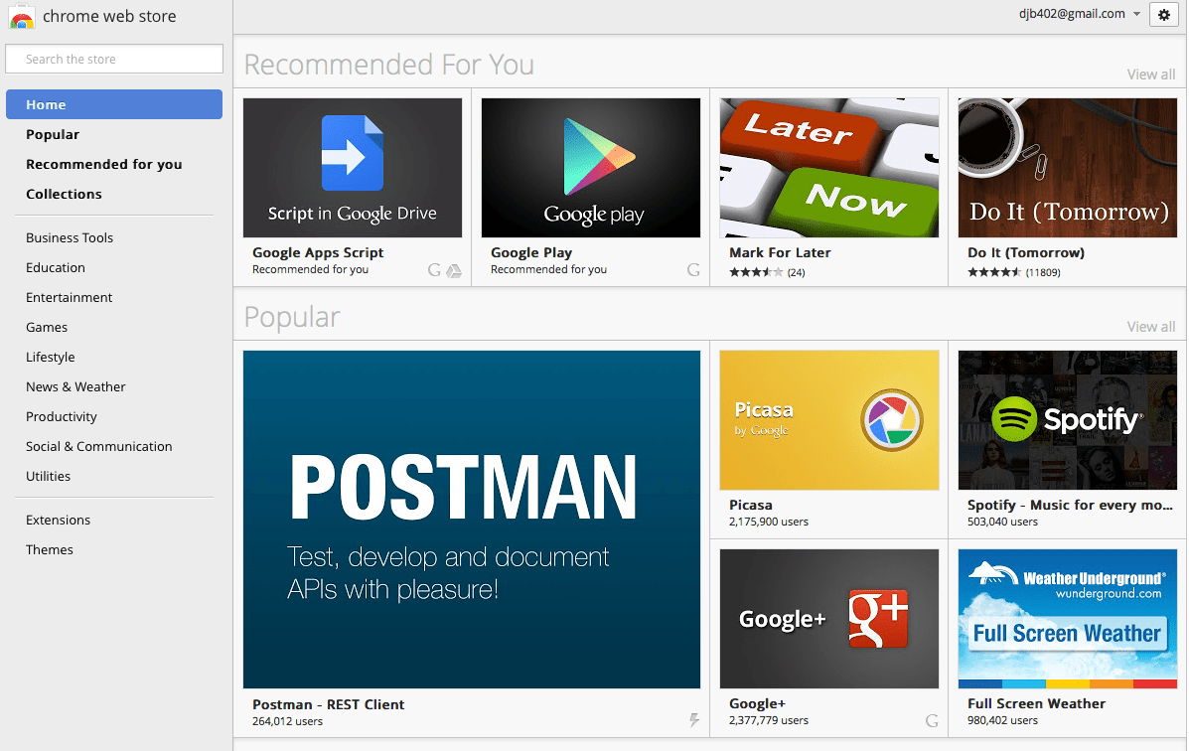
Task: Click the Chrome Web Store rainbow logo
Action: pyautogui.click(x=22, y=16)
